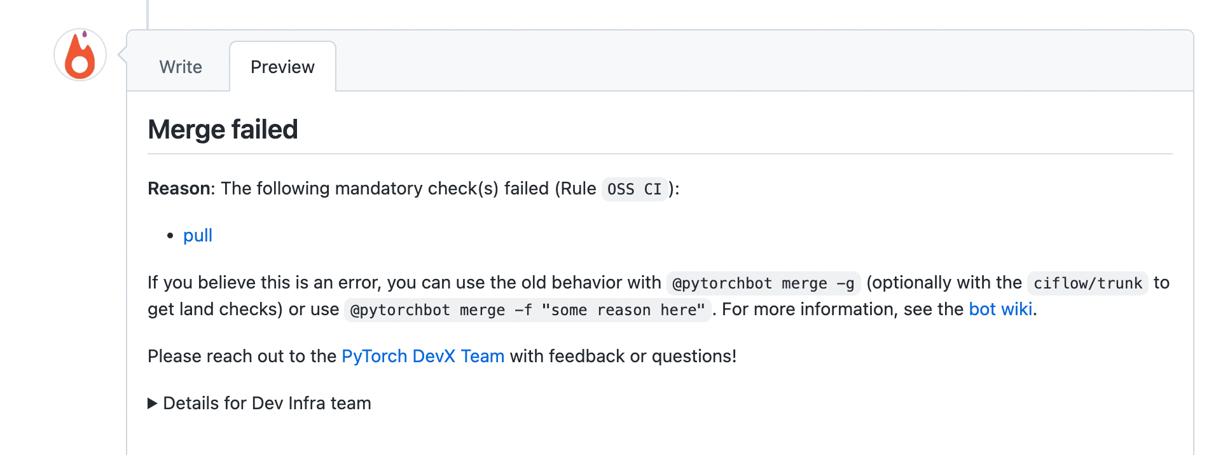Select the Preview tab
The image size is (1230, 455).
282,67
